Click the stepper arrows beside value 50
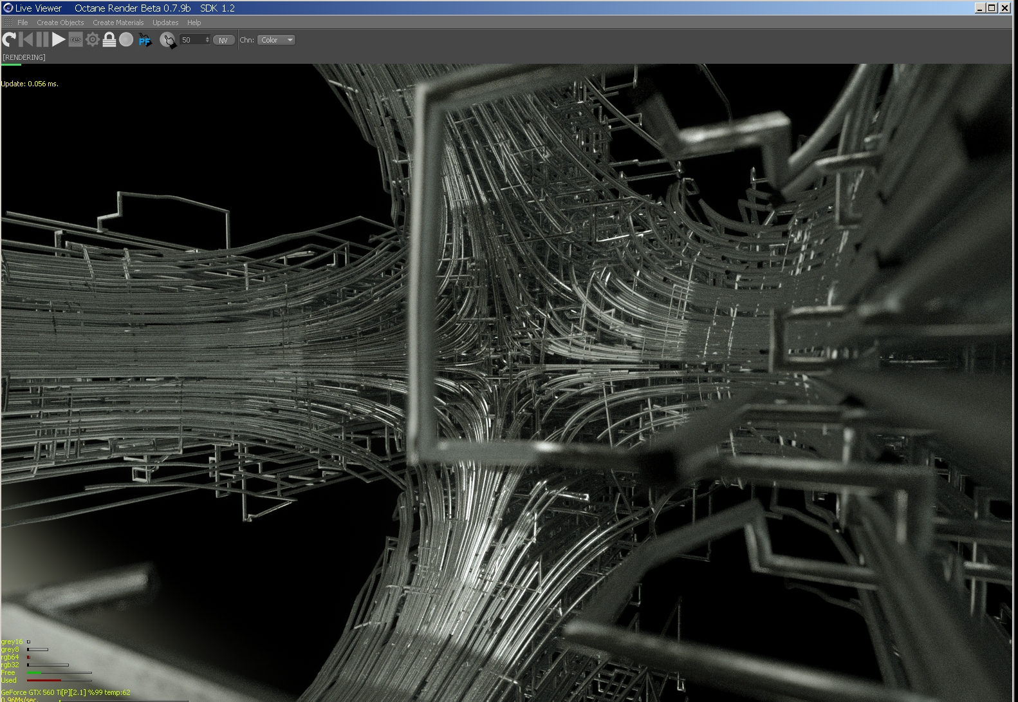The height and width of the screenshot is (702, 1018). tap(207, 40)
